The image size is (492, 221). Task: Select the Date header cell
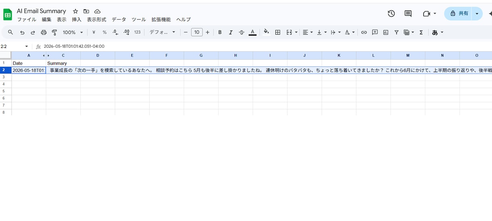(29, 63)
